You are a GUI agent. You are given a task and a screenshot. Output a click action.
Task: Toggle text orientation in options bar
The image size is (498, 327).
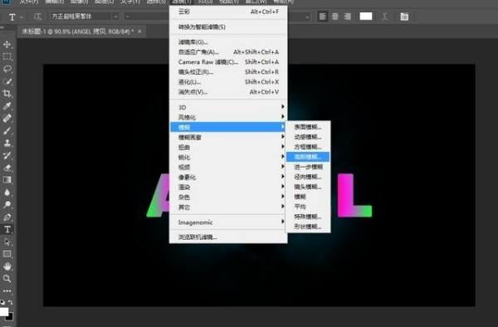[37, 17]
